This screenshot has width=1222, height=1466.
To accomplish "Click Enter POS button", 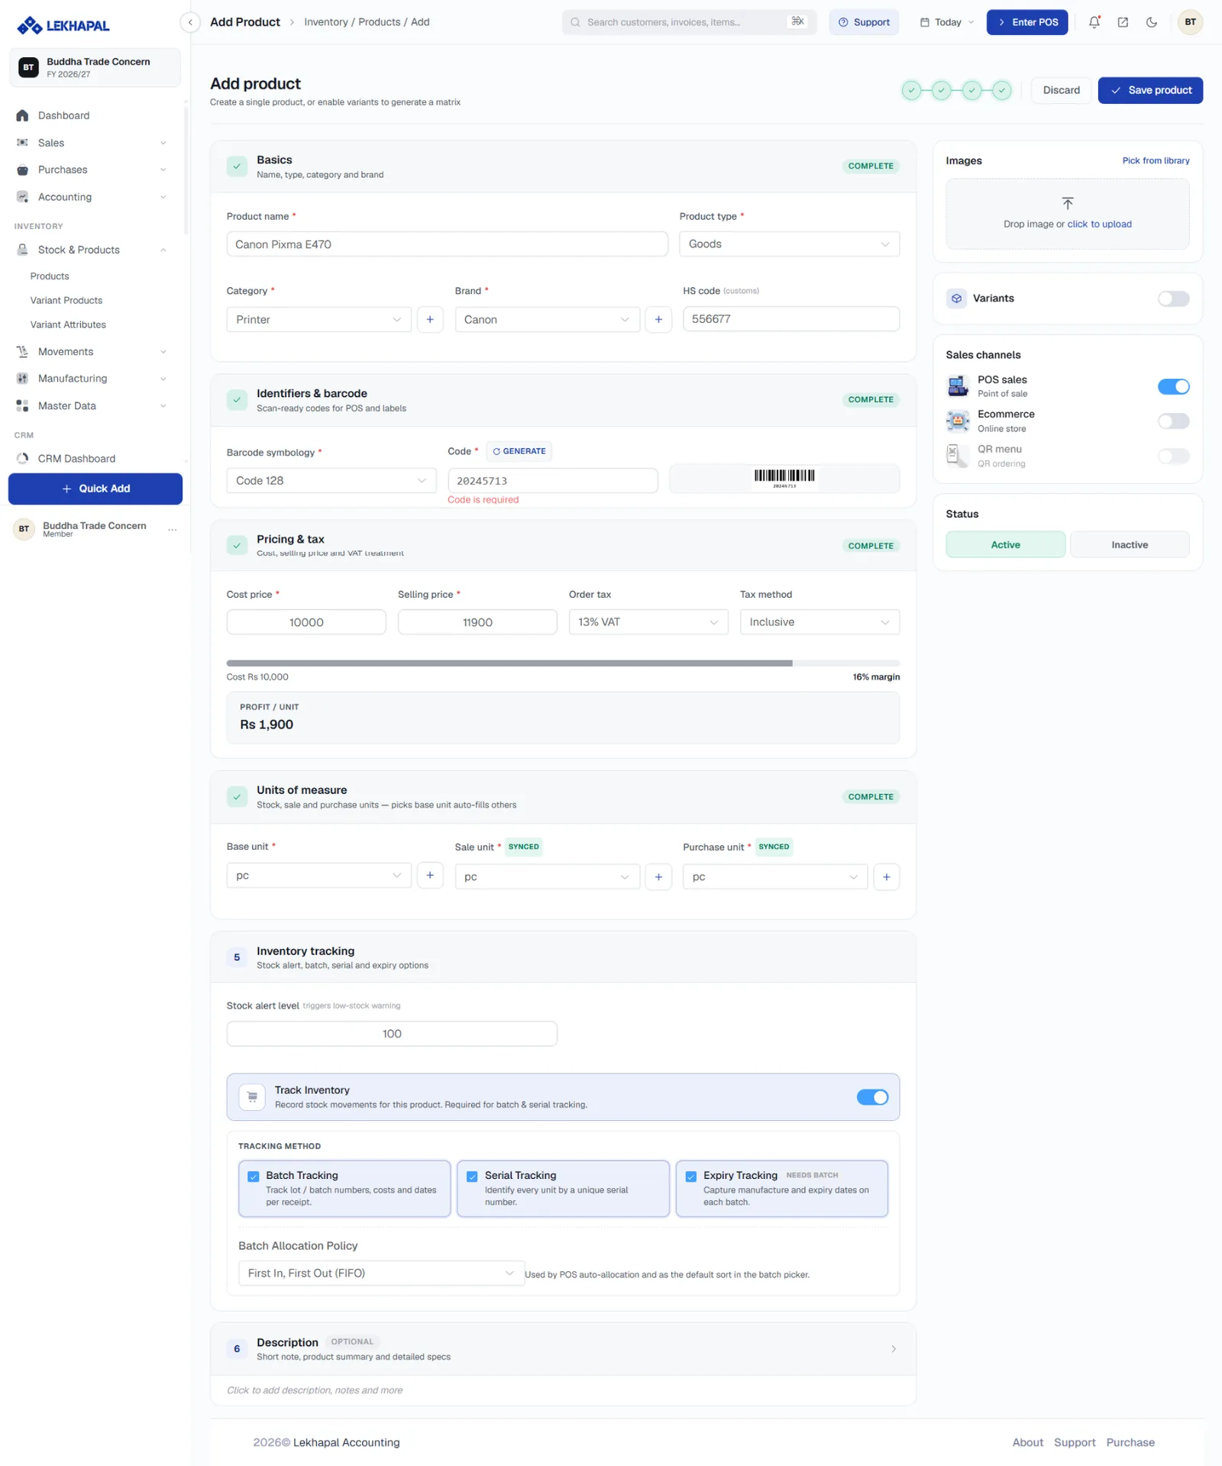I will [x=1026, y=22].
